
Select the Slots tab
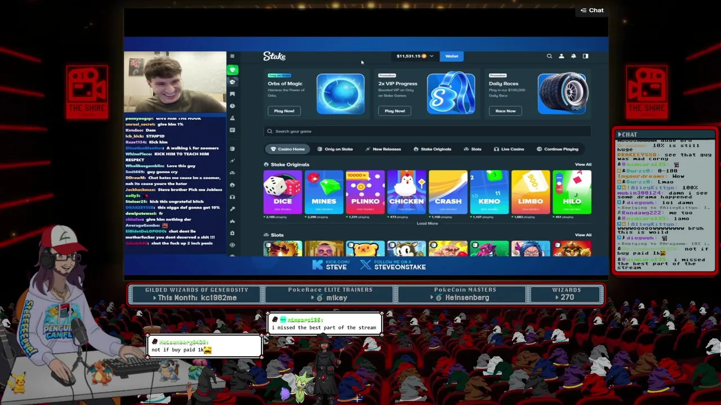pos(472,149)
